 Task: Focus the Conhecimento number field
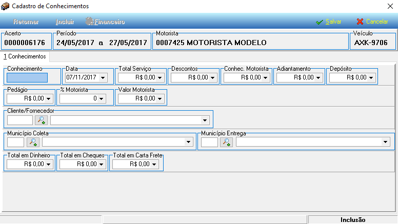point(27,77)
